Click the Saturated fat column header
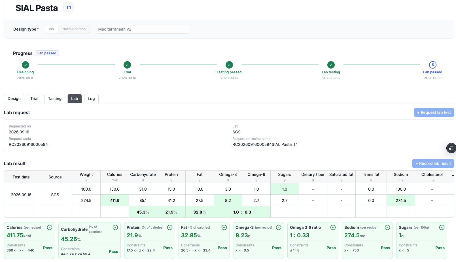Viewport: 456px width, 262px height. (x=341, y=177)
